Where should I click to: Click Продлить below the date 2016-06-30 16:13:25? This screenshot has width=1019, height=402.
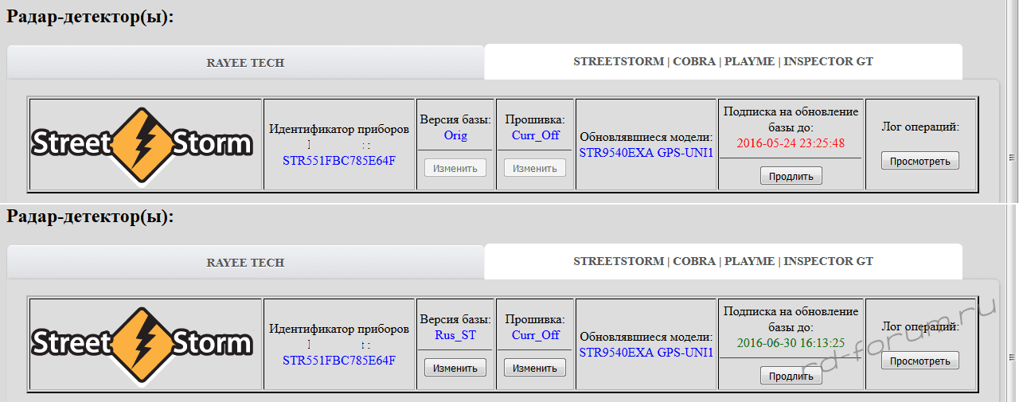[x=791, y=376]
